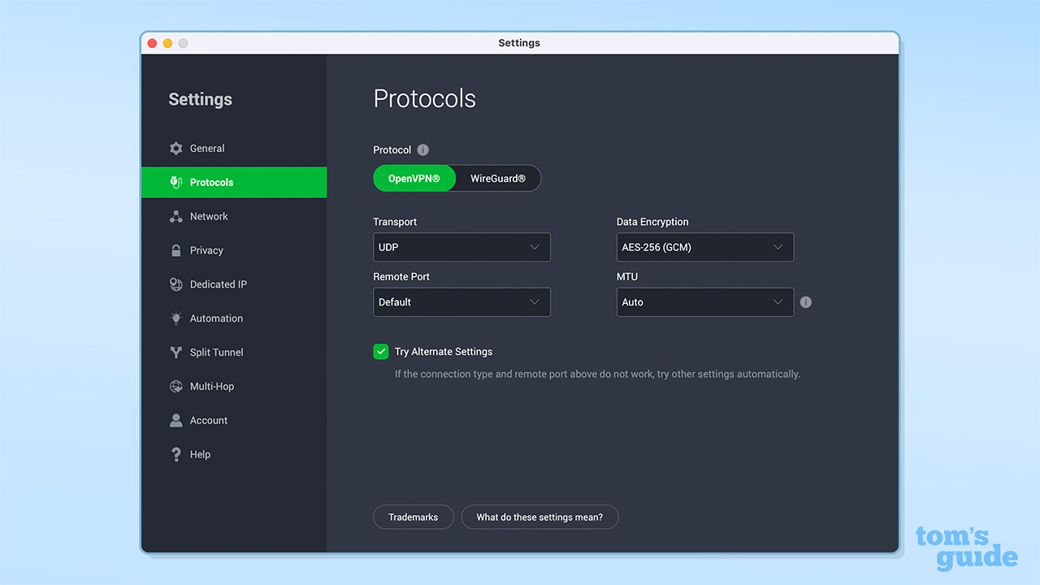The width and height of the screenshot is (1040, 585).
Task: Select the Account person icon
Action: pos(176,420)
